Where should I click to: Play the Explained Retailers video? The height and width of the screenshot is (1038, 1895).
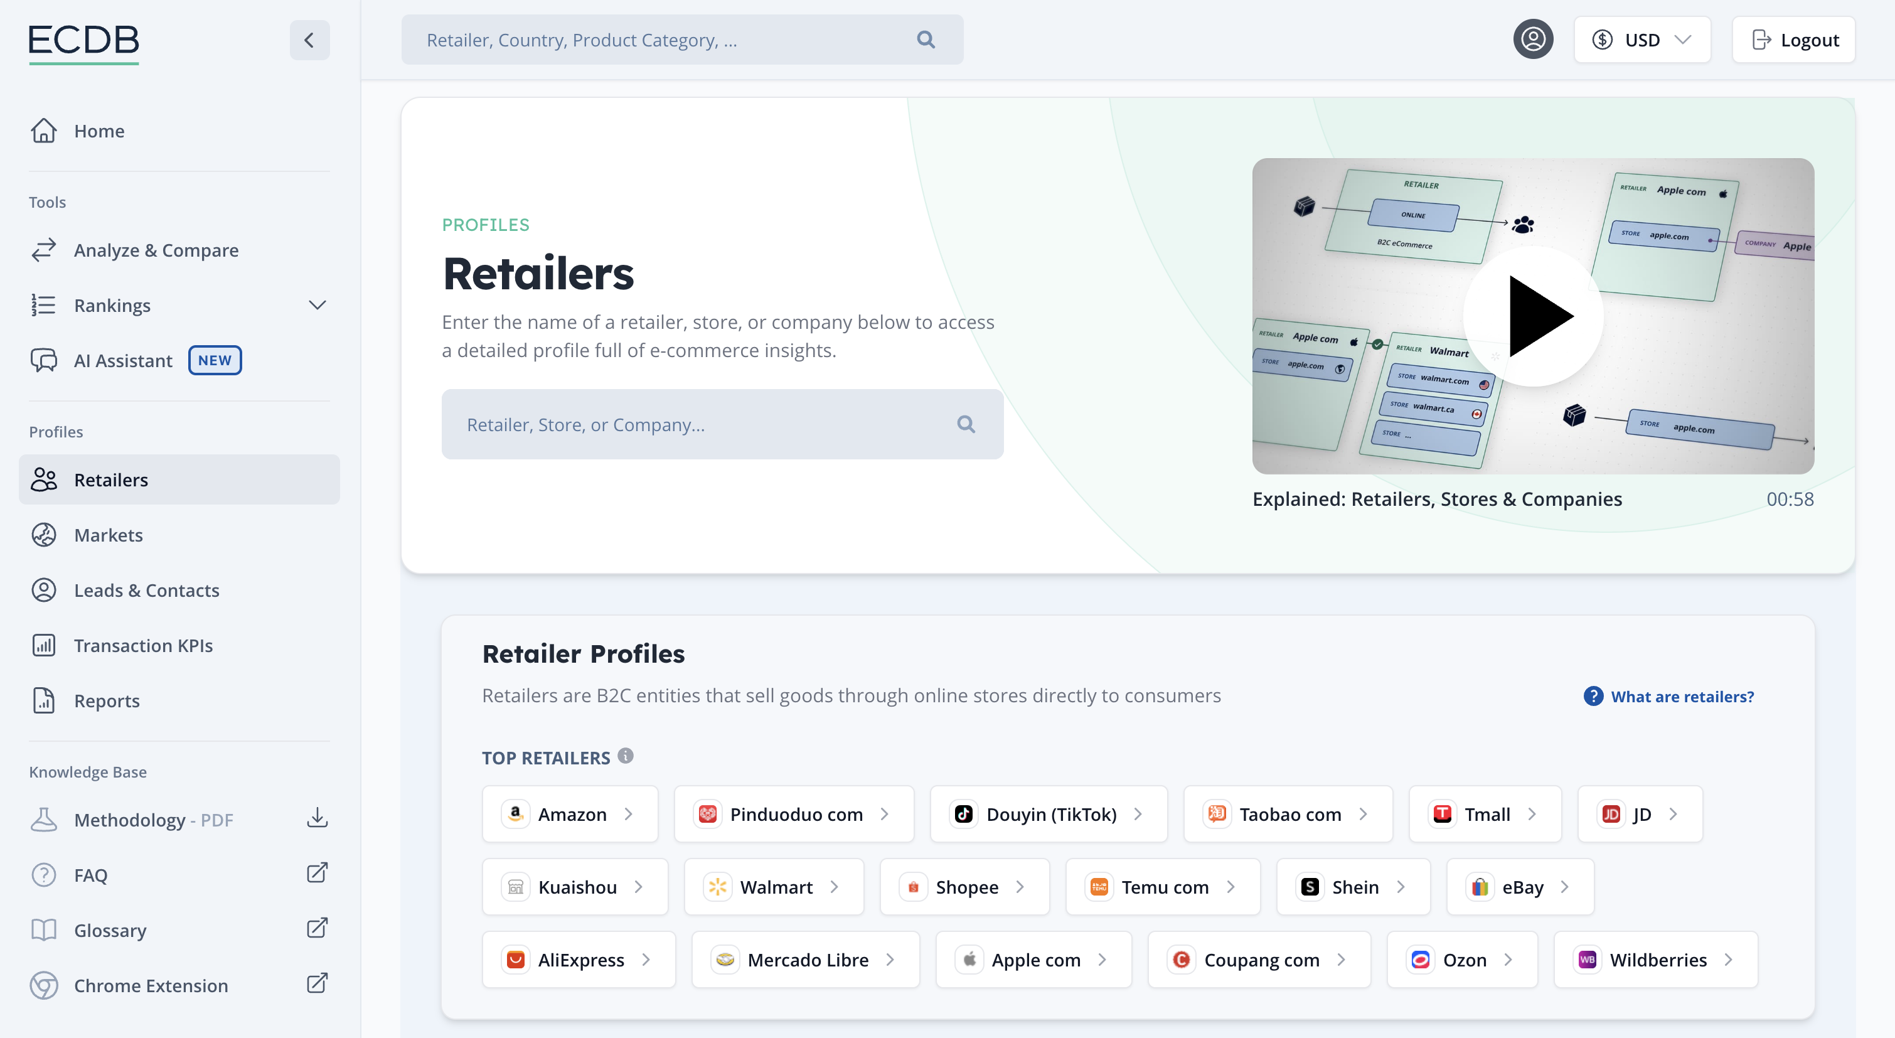pos(1532,316)
